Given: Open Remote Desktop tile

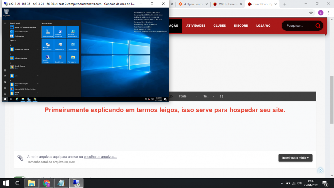Looking at the screenshot, I should 48,57.
